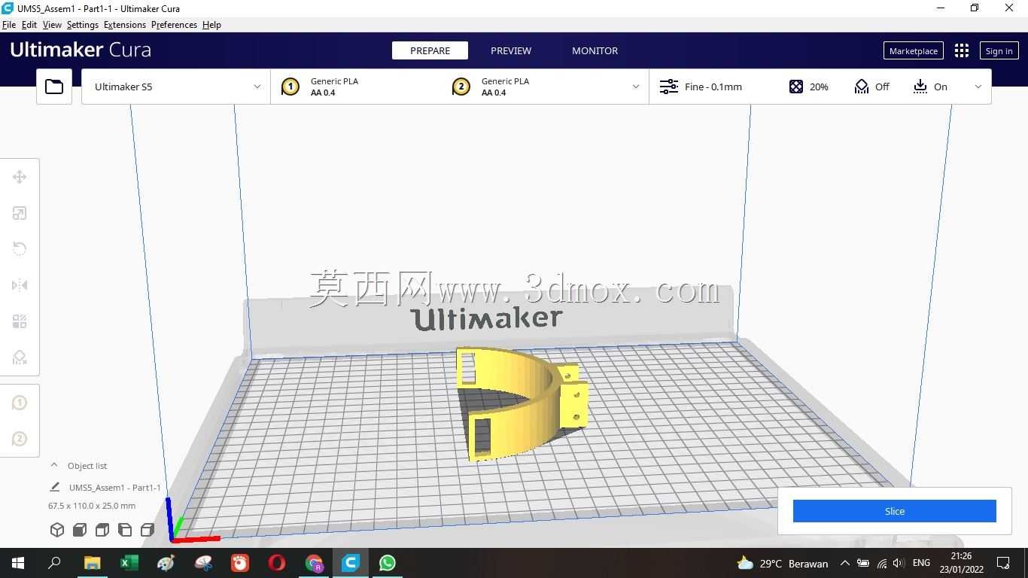The image size is (1028, 578).
Task: Switch to the PREVIEW stage
Action: 511,50
